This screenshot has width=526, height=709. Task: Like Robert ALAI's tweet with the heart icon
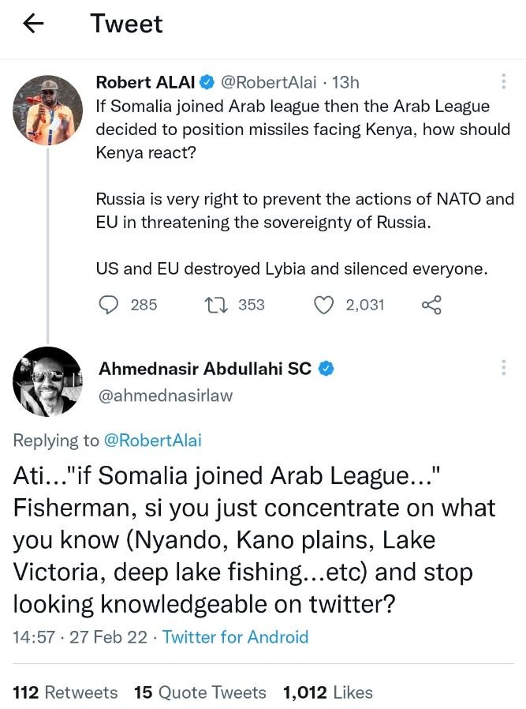[x=324, y=305]
